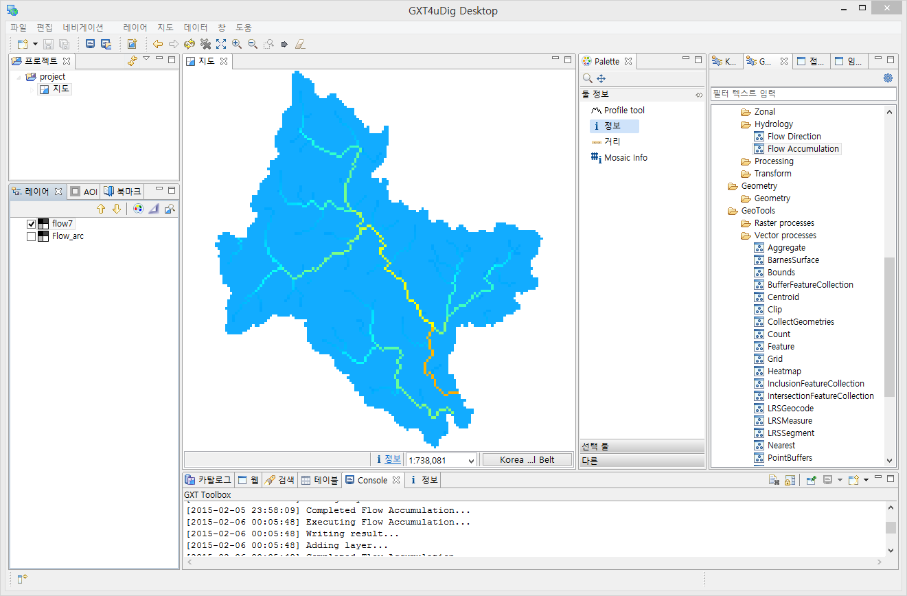Click the Korea Belt projection button
The image size is (907, 596).
[x=527, y=459]
